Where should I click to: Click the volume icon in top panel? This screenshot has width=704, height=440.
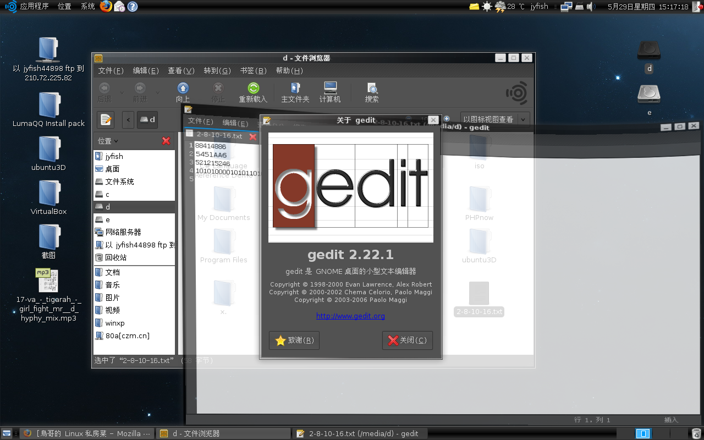591,7
